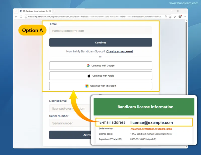Click the License Email input field
Screen dimensions: 201x155
coord(70,108)
